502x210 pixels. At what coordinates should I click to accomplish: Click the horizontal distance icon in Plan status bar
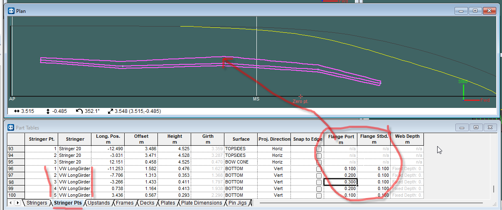point(17,111)
